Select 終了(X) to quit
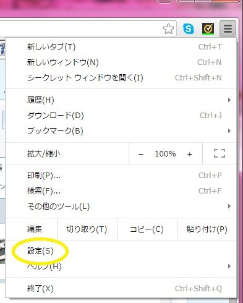Image resolution: width=243 pixels, height=303 pixels. click(121, 289)
